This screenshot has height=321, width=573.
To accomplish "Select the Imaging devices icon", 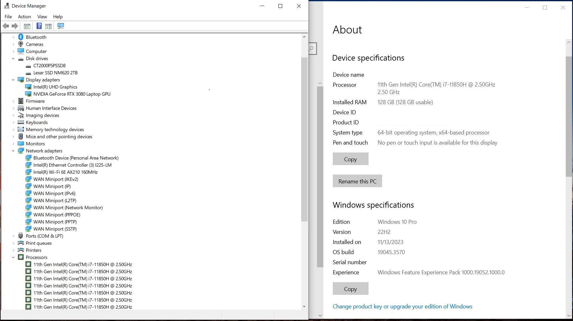I will [21, 115].
